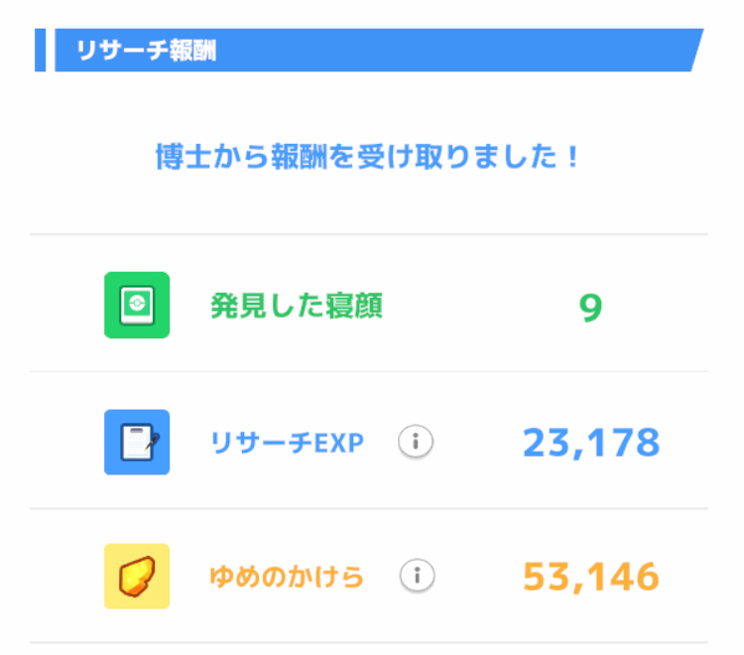Click the blue accent bar beside リサーチ報酬
The width and height of the screenshot is (744, 655).
coord(40,51)
